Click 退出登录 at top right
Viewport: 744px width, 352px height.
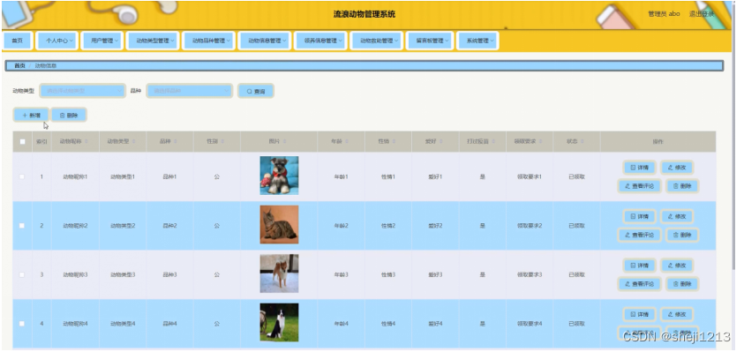702,14
